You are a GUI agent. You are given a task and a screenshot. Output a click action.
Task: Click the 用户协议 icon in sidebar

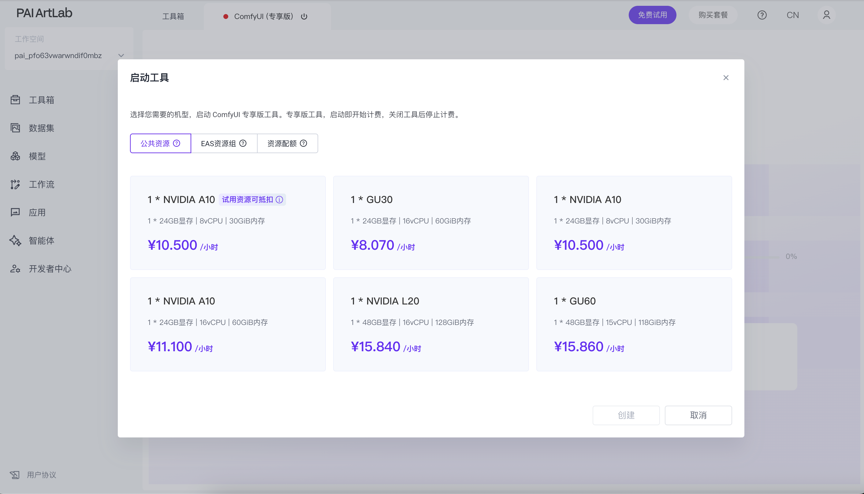(15, 475)
